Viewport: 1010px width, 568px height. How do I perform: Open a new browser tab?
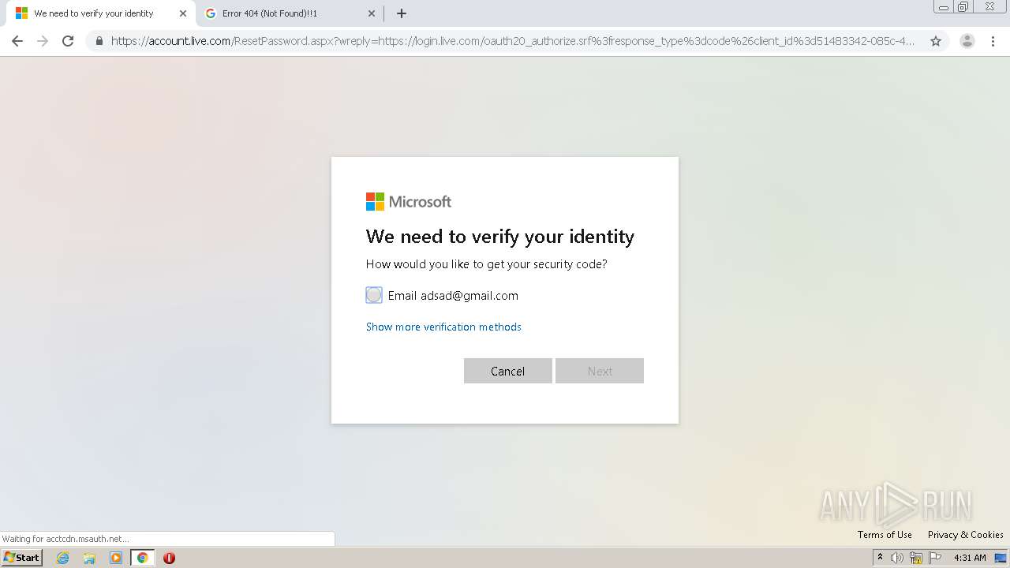coord(402,13)
